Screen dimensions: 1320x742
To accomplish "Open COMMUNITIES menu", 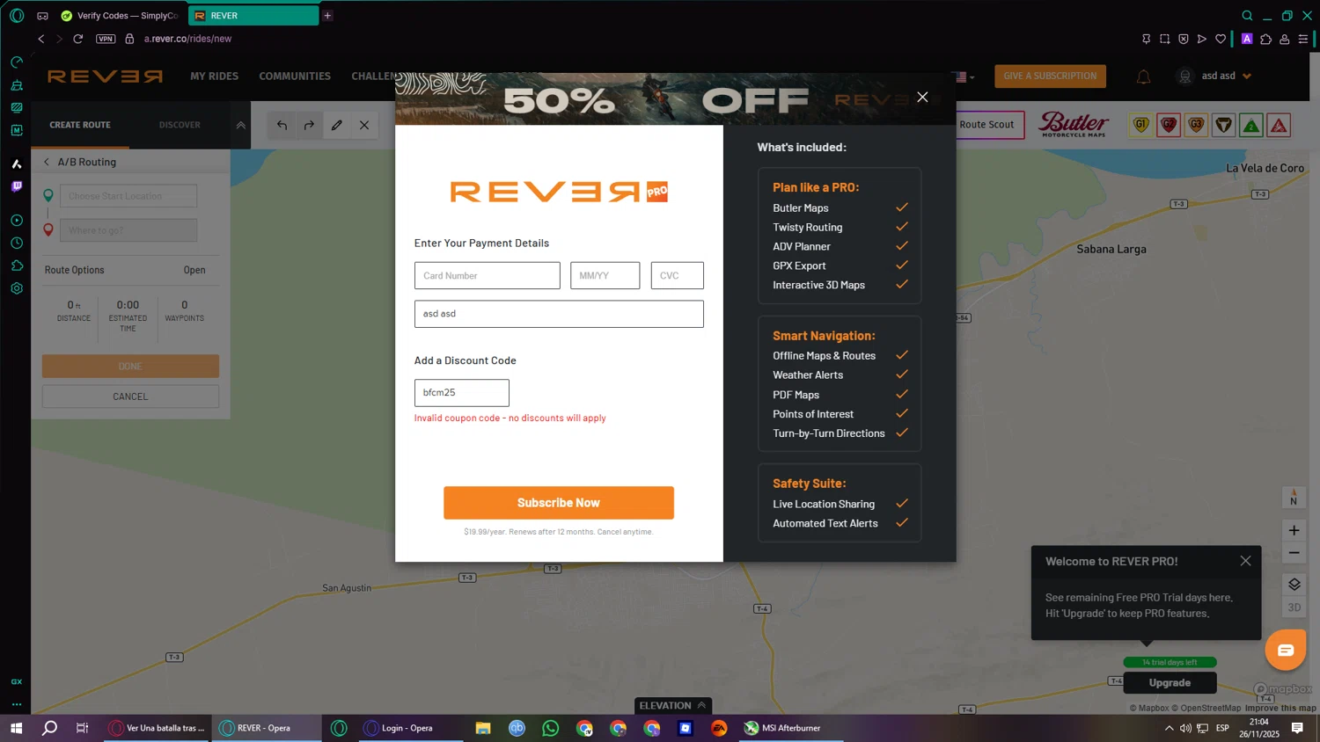I will tap(295, 76).
